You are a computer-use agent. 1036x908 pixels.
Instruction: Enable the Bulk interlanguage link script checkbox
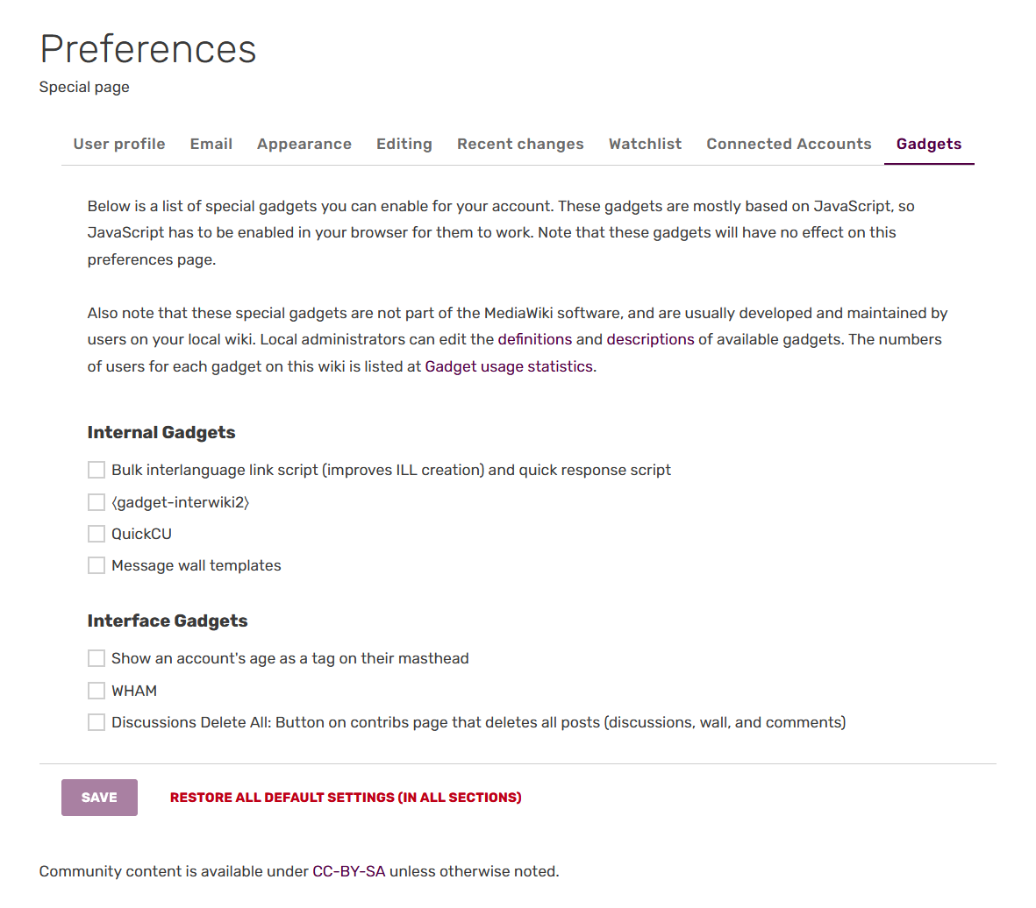click(96, 471)
